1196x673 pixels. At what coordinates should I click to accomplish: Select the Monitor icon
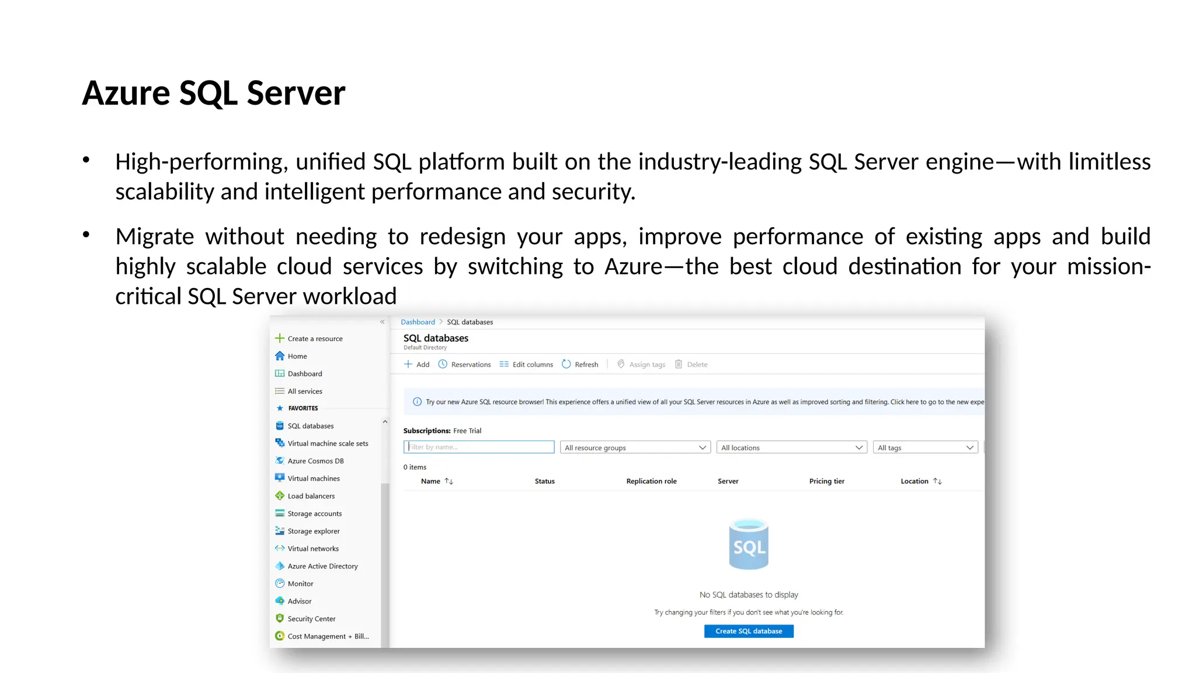pyautogui.click(x=280, y=584)
